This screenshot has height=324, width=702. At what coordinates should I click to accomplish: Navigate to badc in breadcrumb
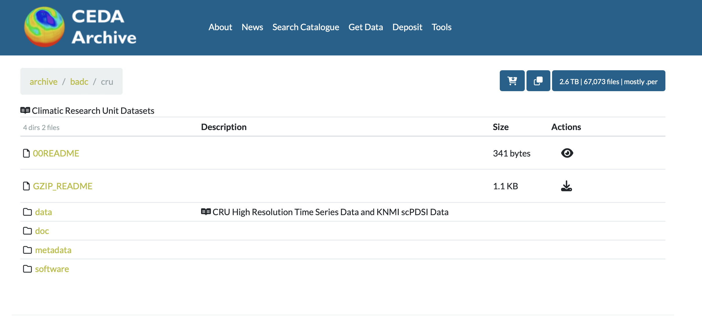(x=79, y=82)
